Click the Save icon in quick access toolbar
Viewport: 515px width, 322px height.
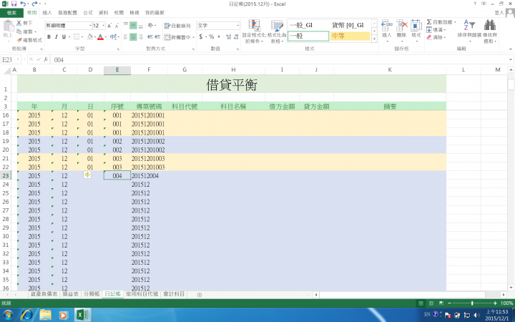pos(14,4)
